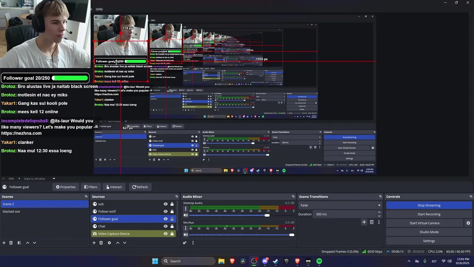Increase transition duration with up arrow
Image resolution: width=474 pixels, height=267 pixels.
tap(379, 212)
